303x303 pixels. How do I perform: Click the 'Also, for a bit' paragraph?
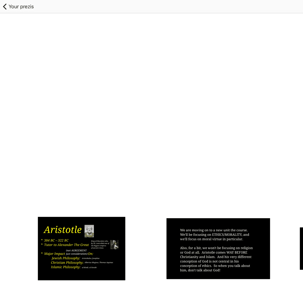coord(216,259)
